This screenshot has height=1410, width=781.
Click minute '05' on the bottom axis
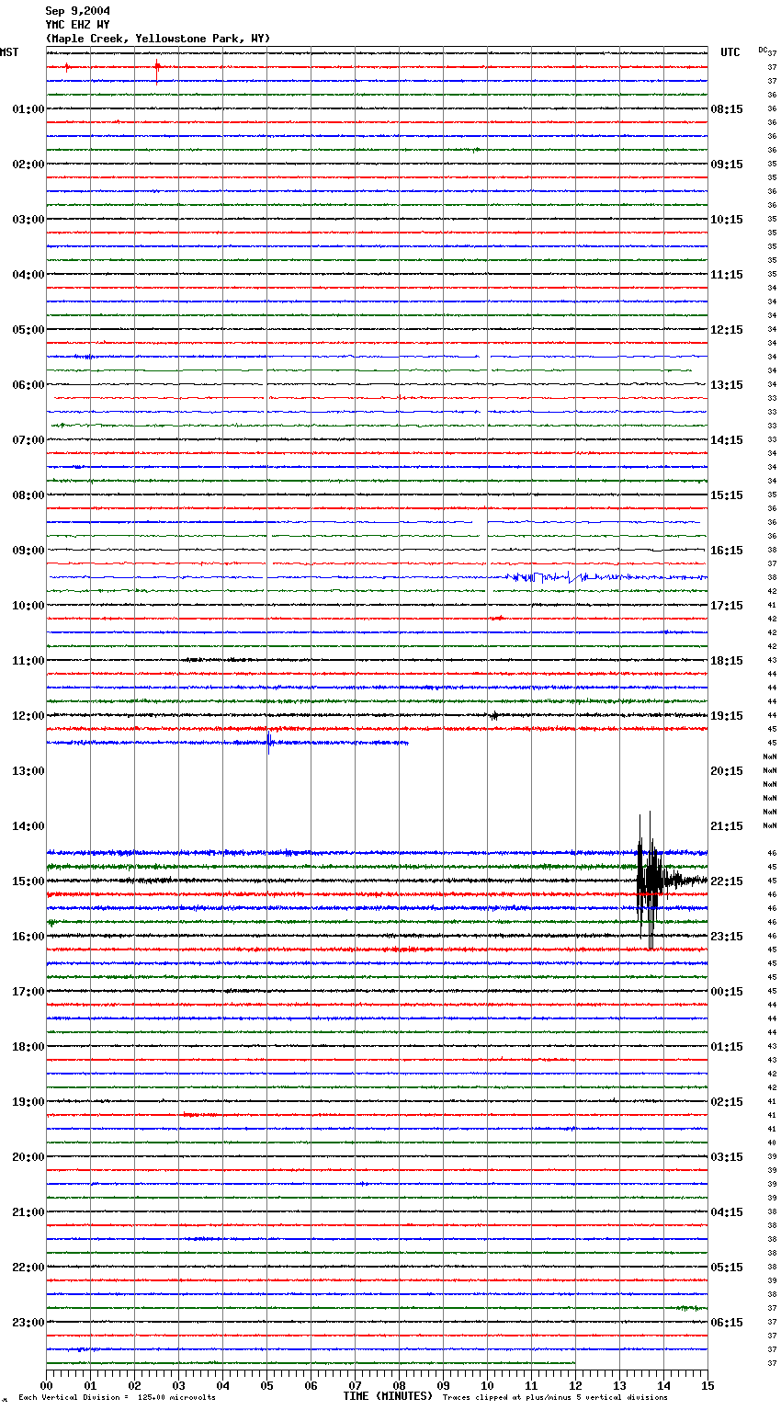266,1385
